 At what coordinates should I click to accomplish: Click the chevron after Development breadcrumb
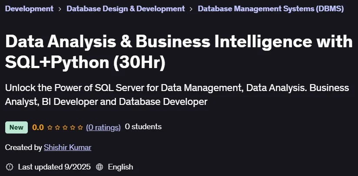pos(60,9)
